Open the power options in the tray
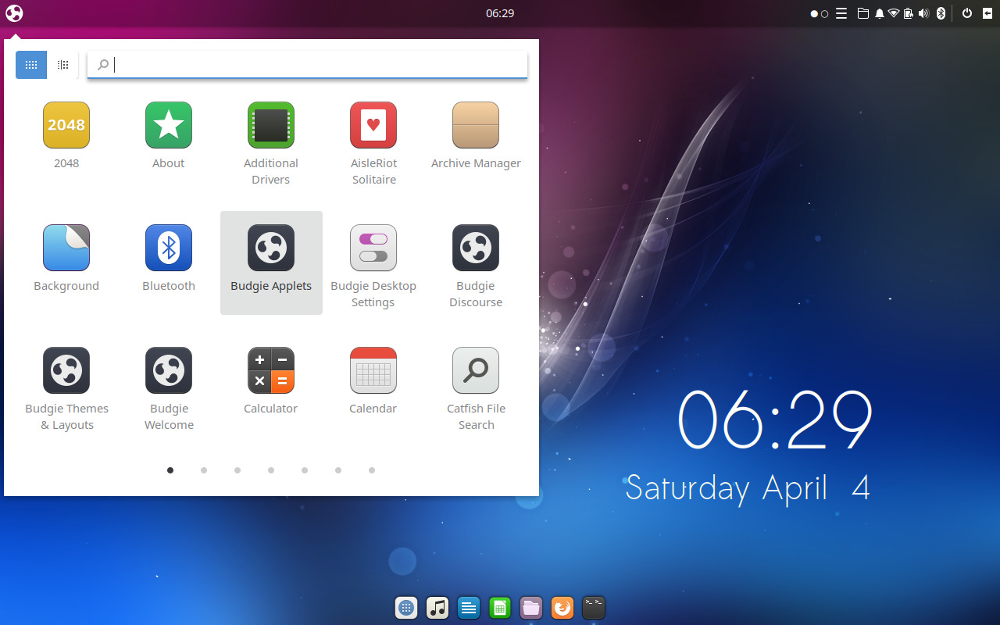Screen dimensions: 1000x625 point(966,13)
